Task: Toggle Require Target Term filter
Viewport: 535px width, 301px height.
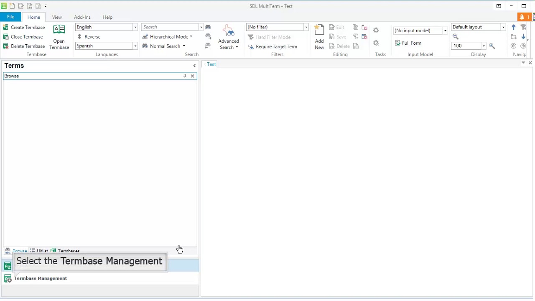Action: [273, 46]
